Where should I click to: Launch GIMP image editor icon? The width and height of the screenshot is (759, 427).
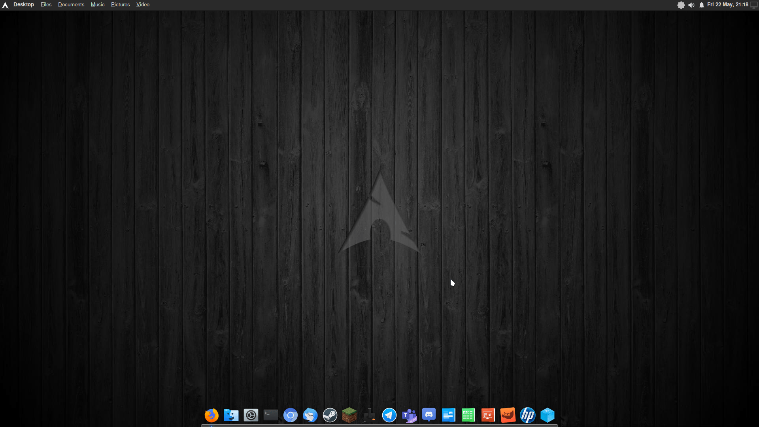(x=508, y=415)
